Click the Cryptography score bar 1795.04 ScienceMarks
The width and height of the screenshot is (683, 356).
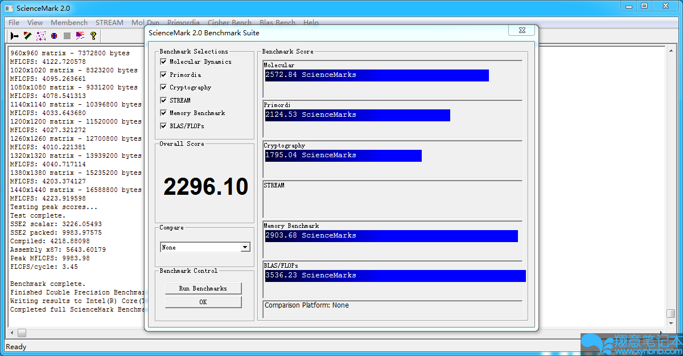343,156
